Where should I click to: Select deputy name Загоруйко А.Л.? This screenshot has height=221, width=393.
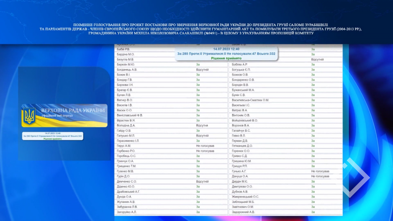[x=126, y=212]
